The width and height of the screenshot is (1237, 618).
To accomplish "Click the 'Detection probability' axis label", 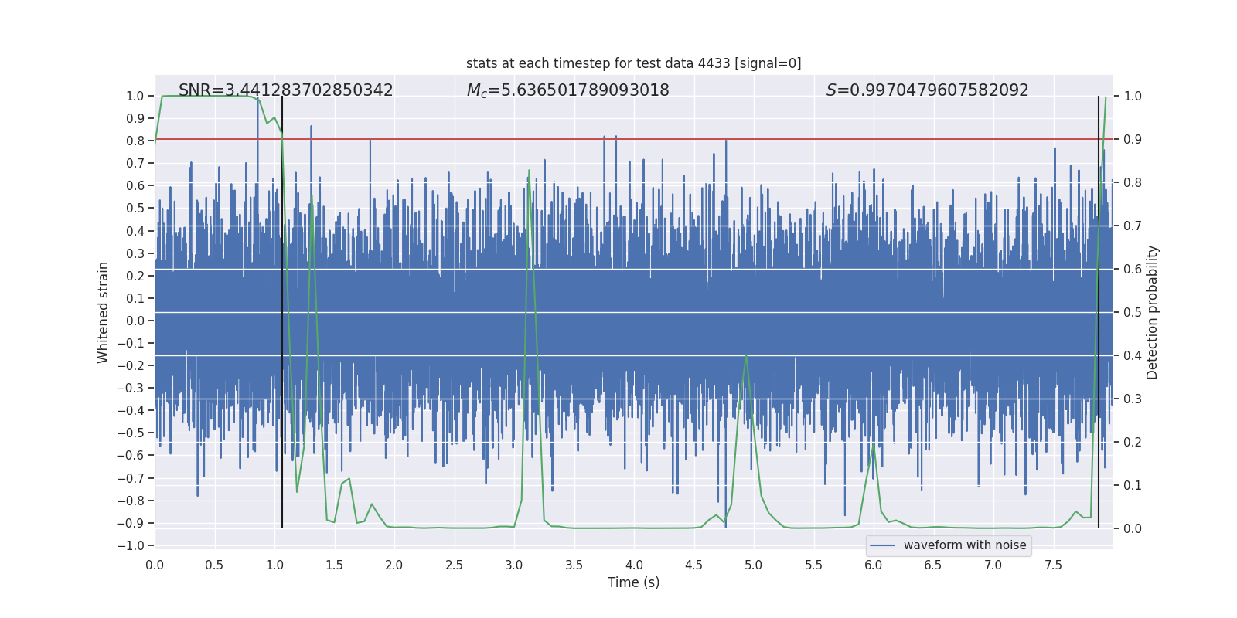I will pos(1153,313).
